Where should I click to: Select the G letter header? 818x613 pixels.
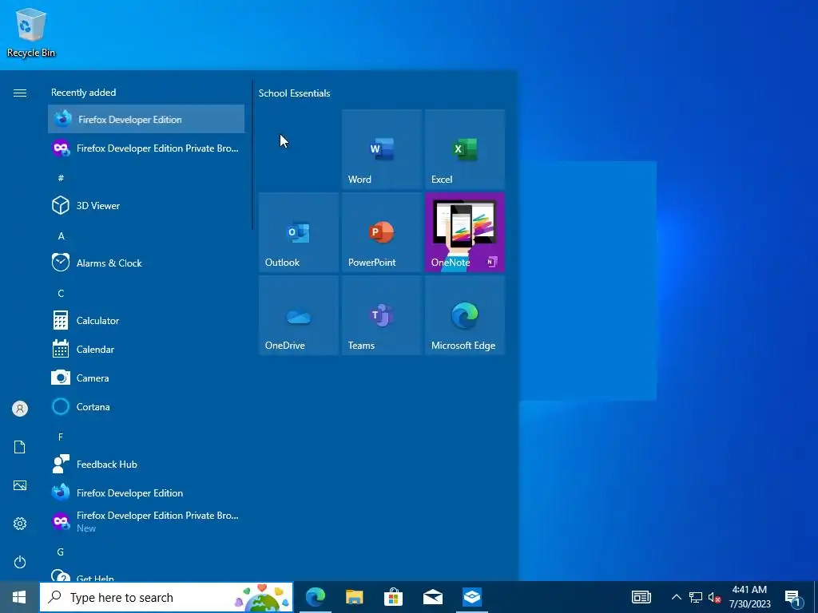coord(61,552)
